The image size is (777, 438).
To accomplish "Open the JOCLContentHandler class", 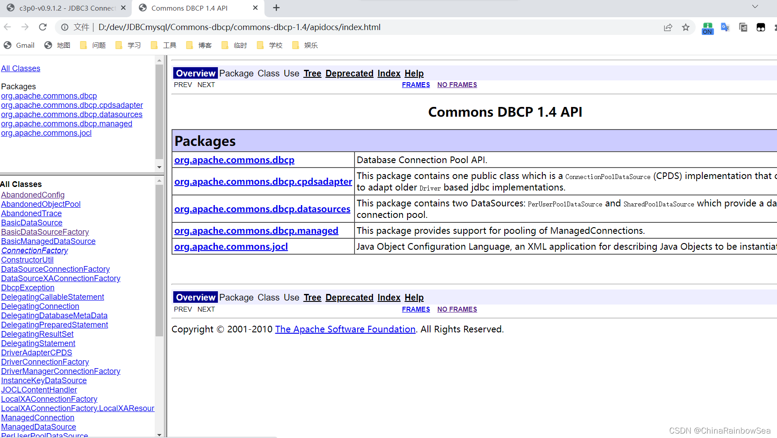I will (39, 390).
